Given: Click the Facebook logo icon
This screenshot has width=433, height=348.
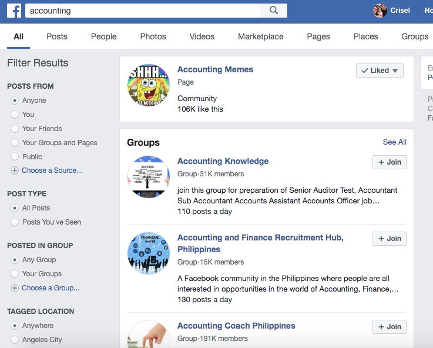Looking at the screenshot, I should (x=14, y=11).
